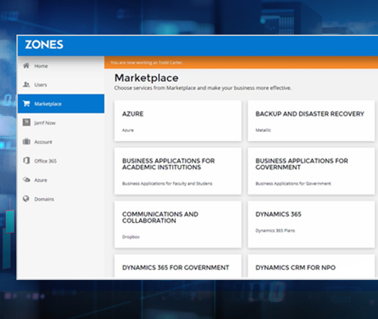378x319 pixels.
Task: Open the AZURE marketplace card
Action: tap(178, 121)
